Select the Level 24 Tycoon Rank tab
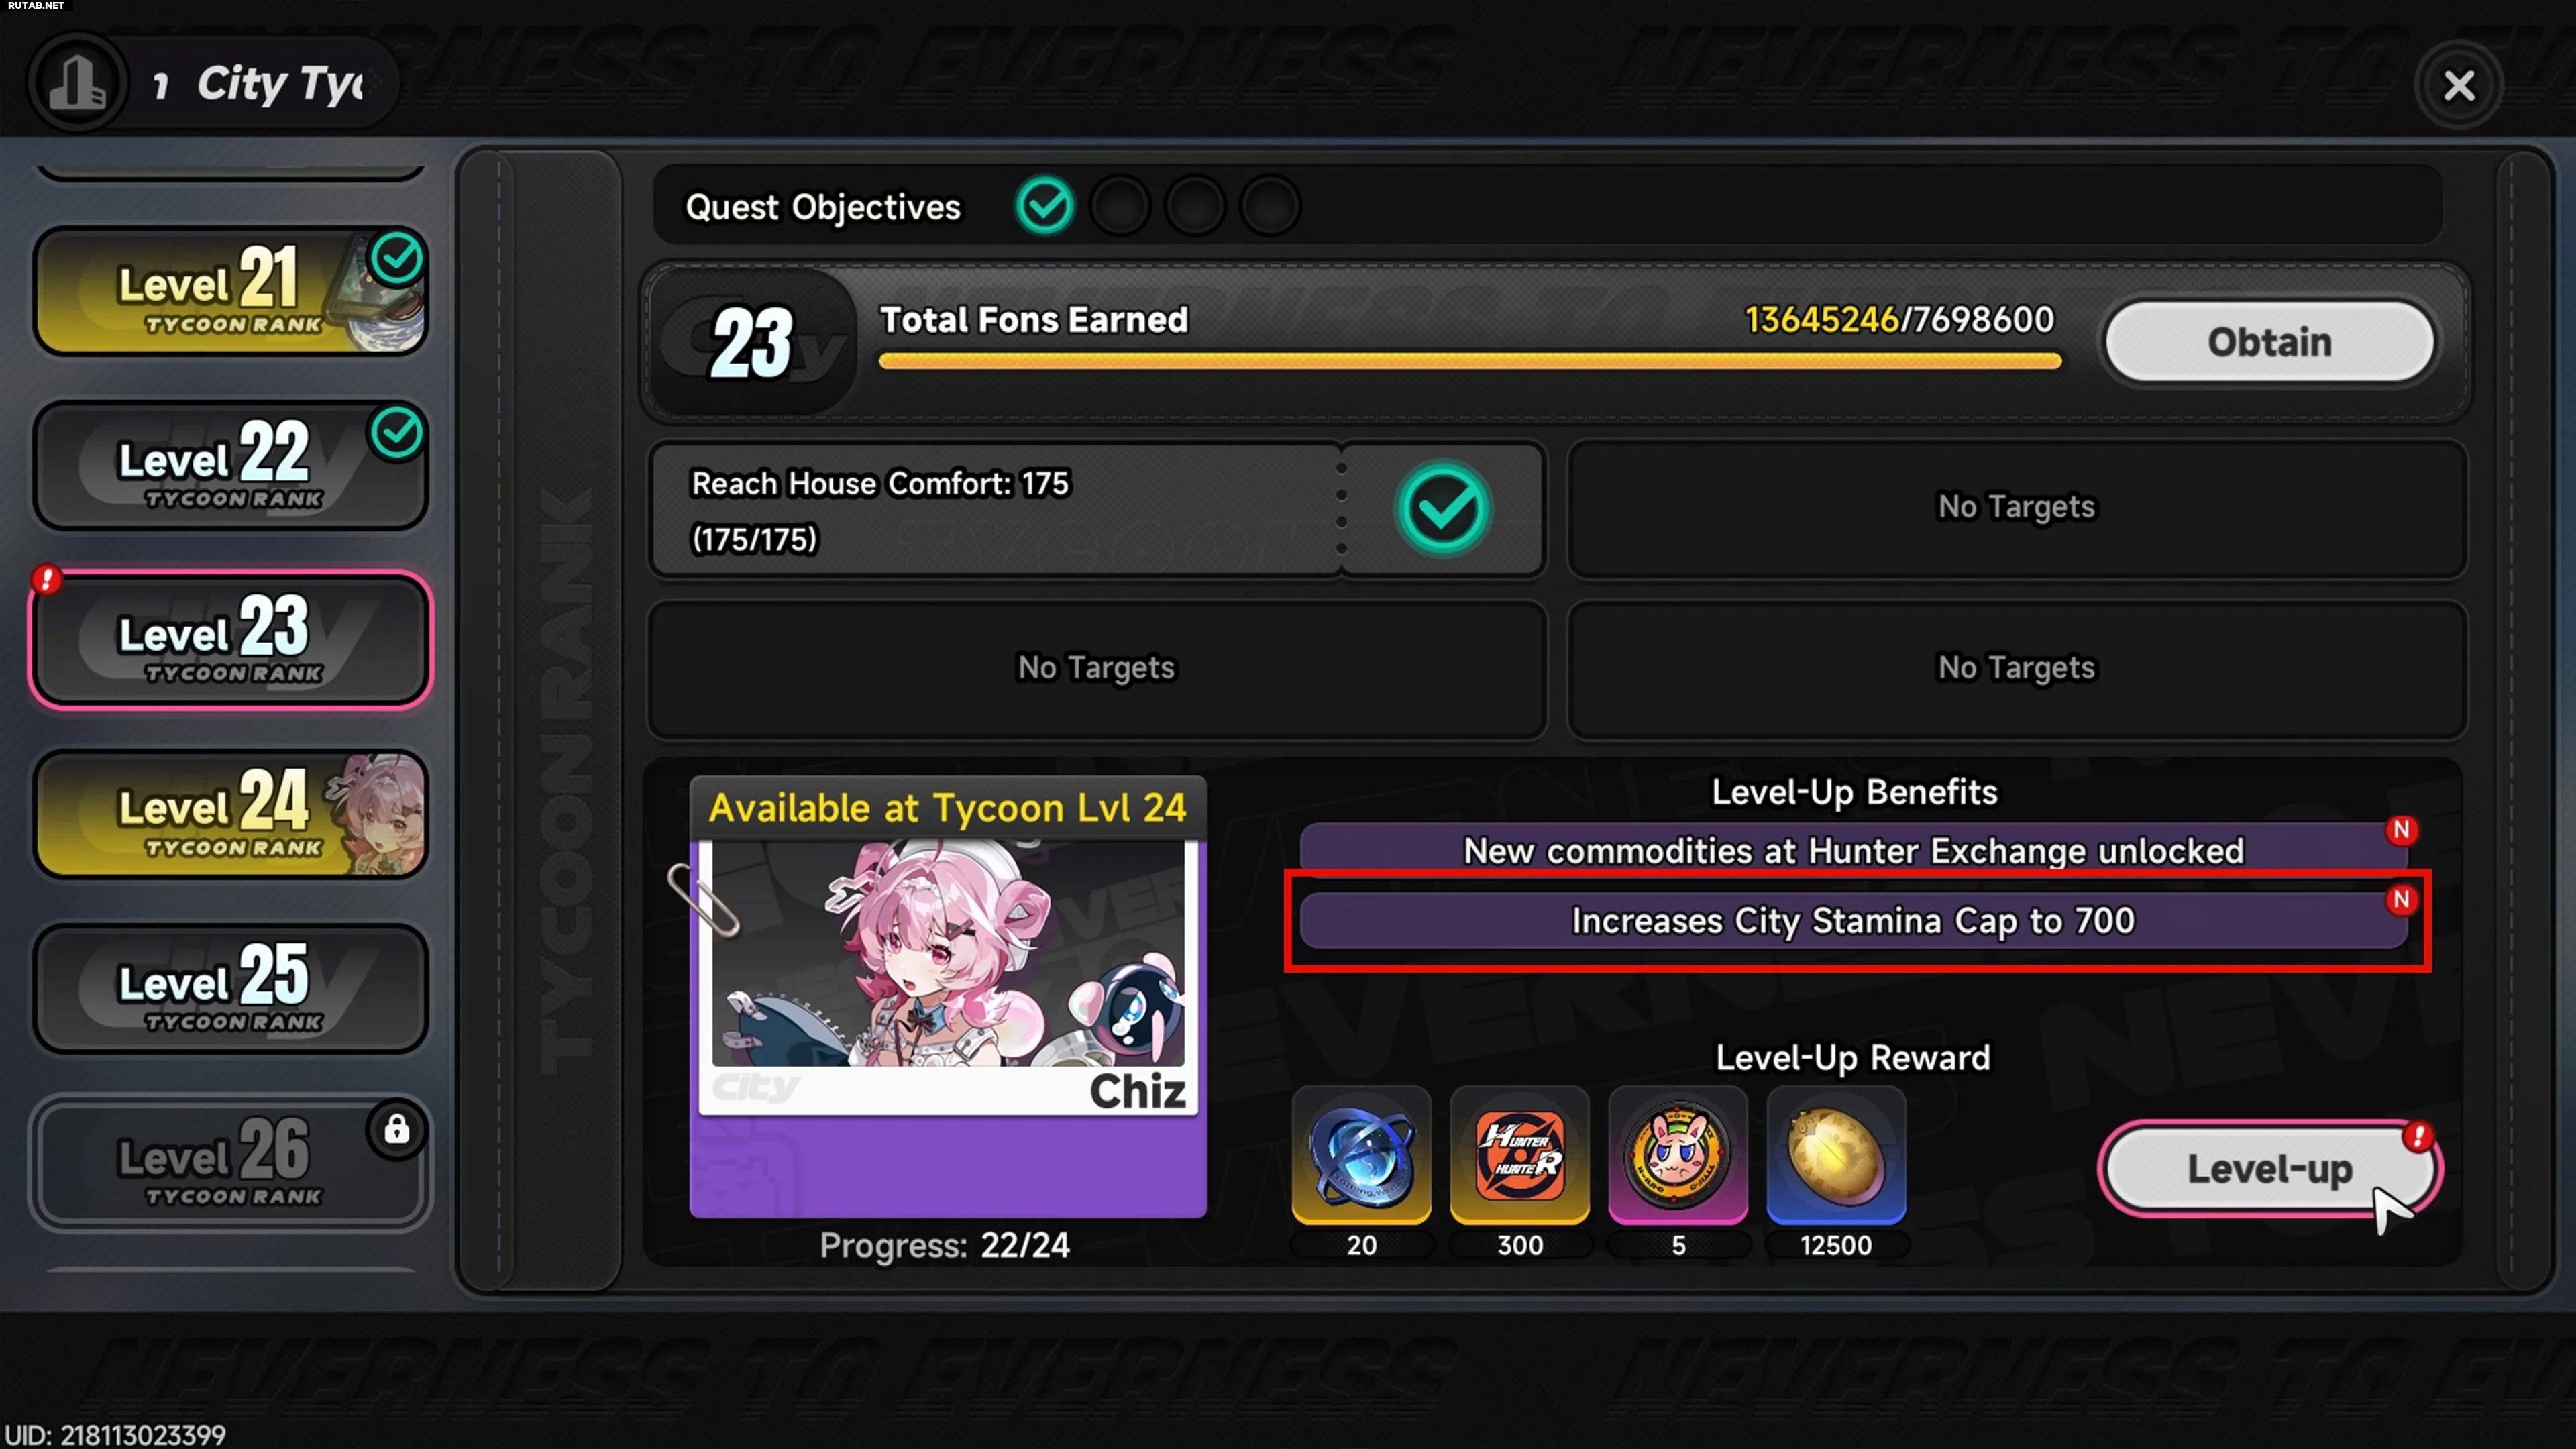Viewport: 2576px width, 1449px height. point(231,814)
